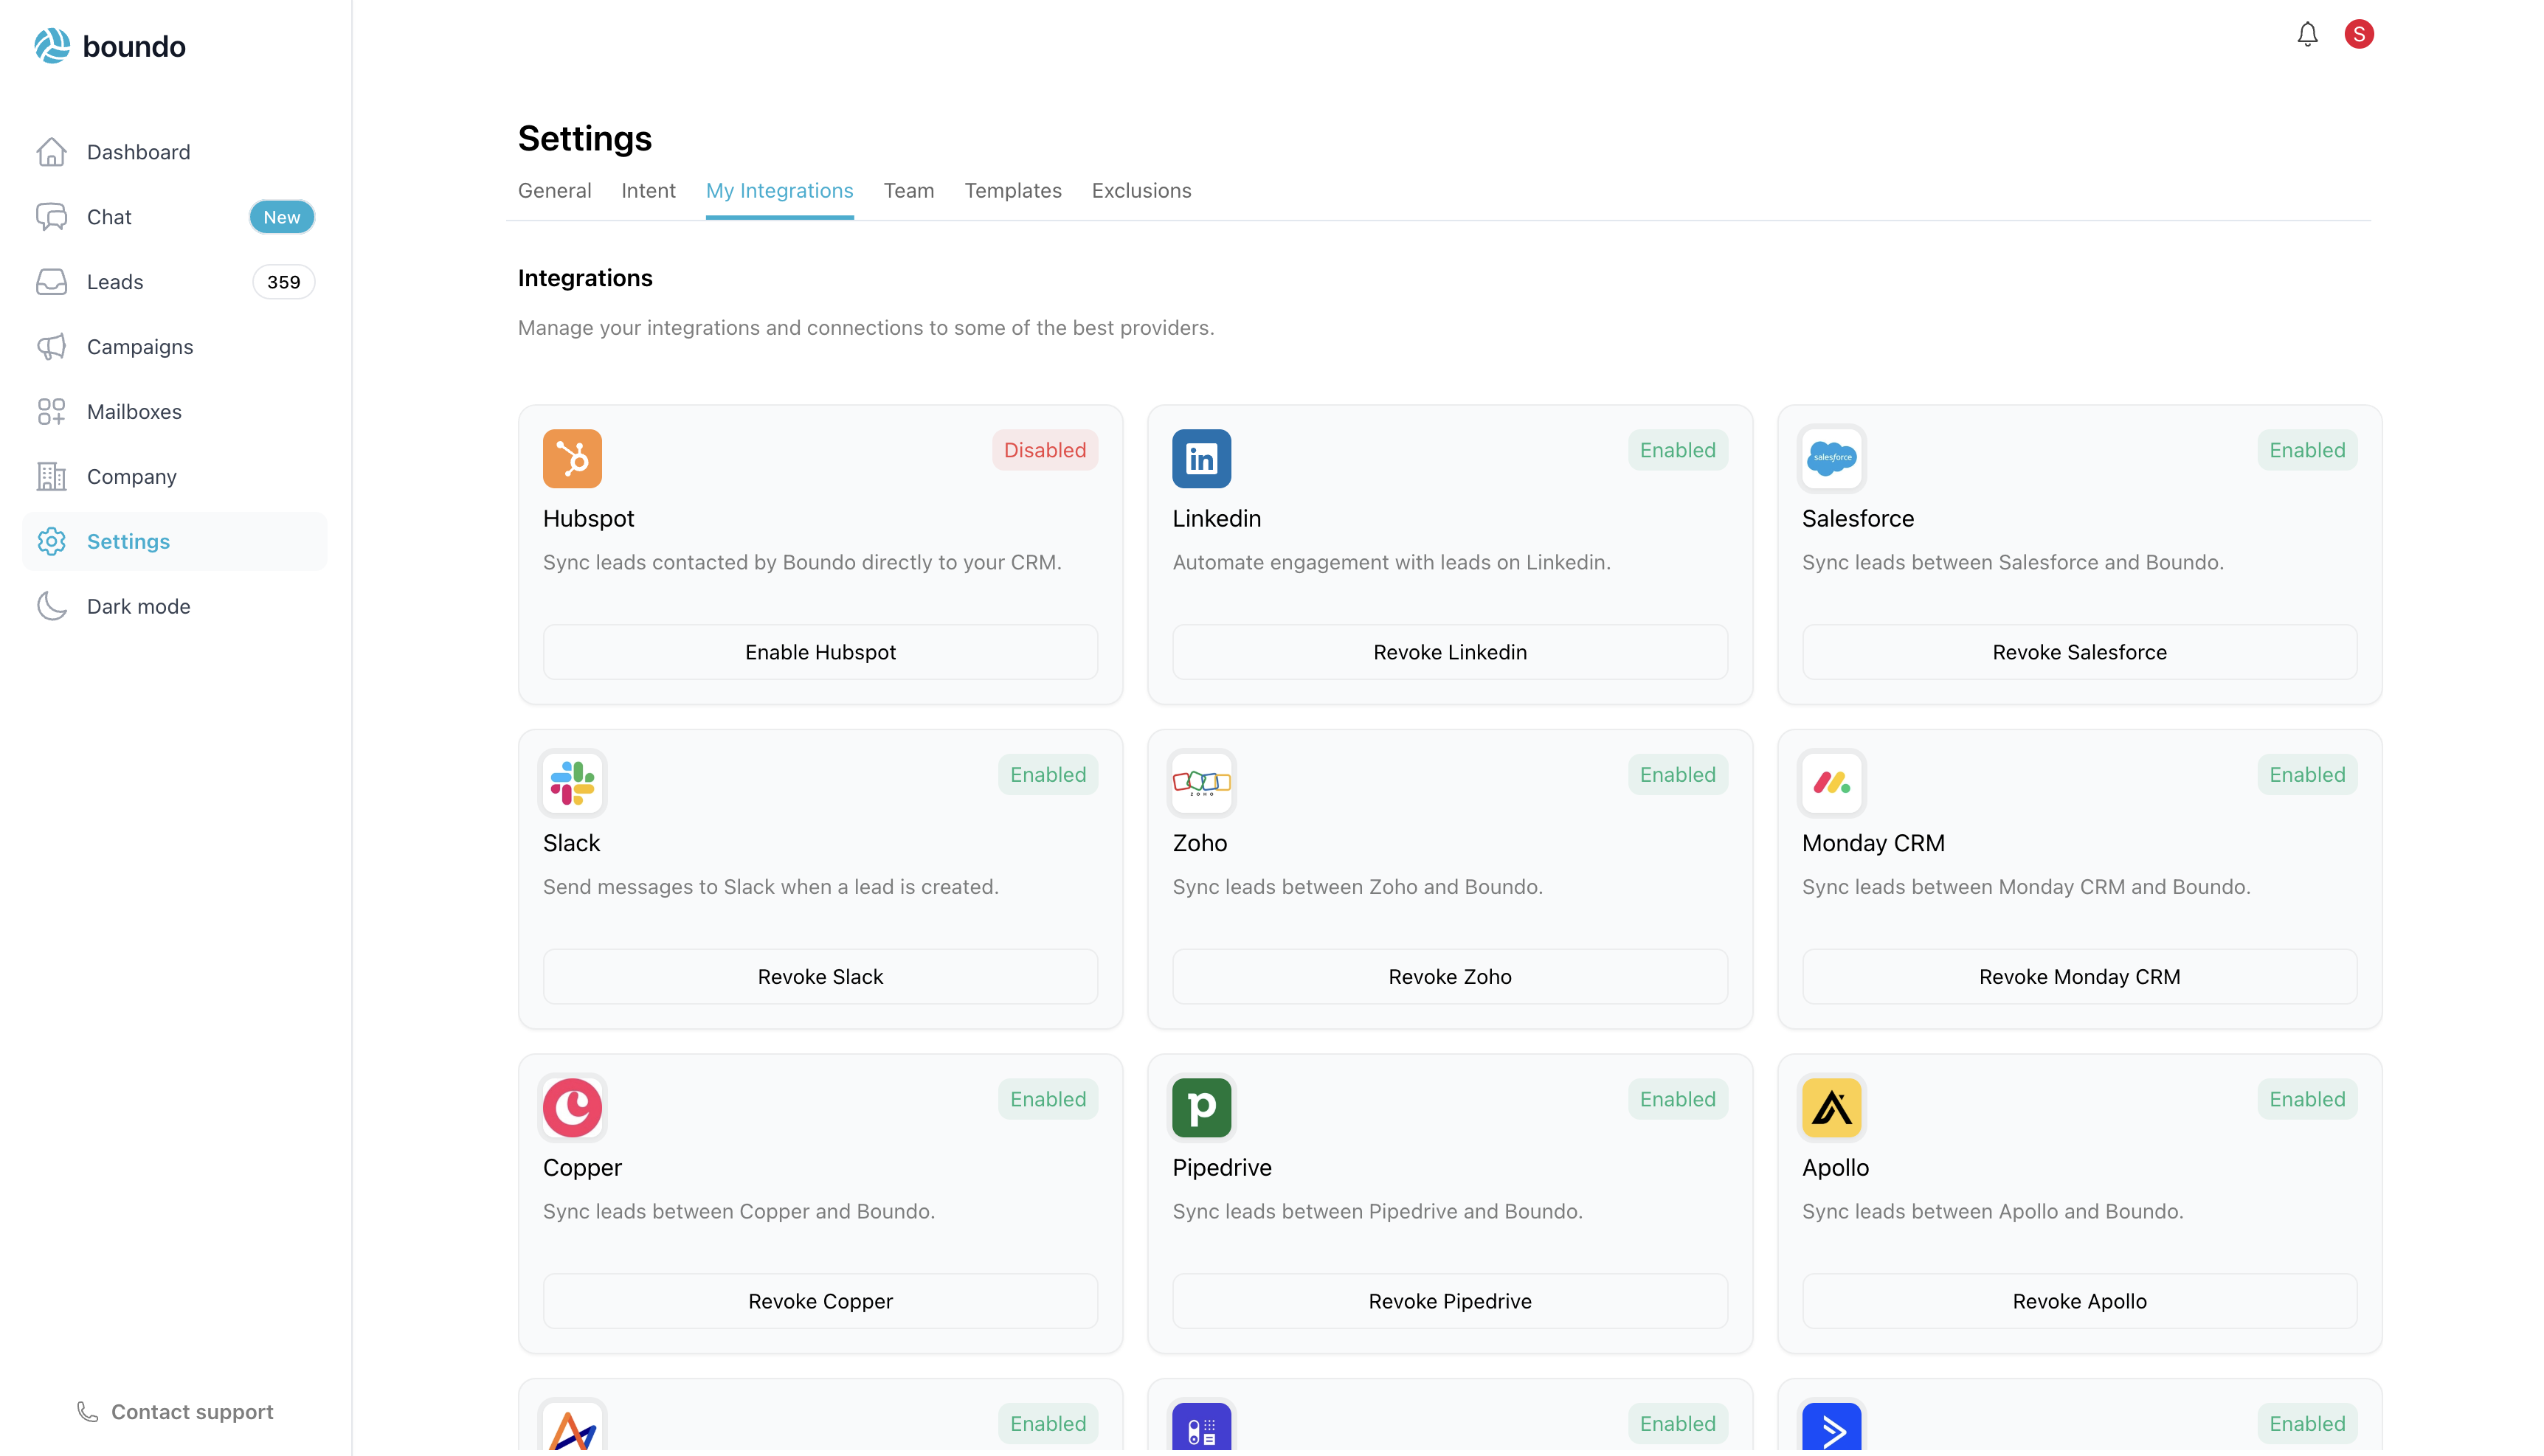The width and height of the screenshot is (2544, 1456).
Task: Open the user avatar S menu
Action: point(2359,34)
